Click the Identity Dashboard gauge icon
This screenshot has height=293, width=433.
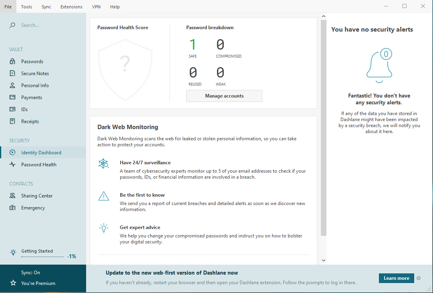point(12,152)
